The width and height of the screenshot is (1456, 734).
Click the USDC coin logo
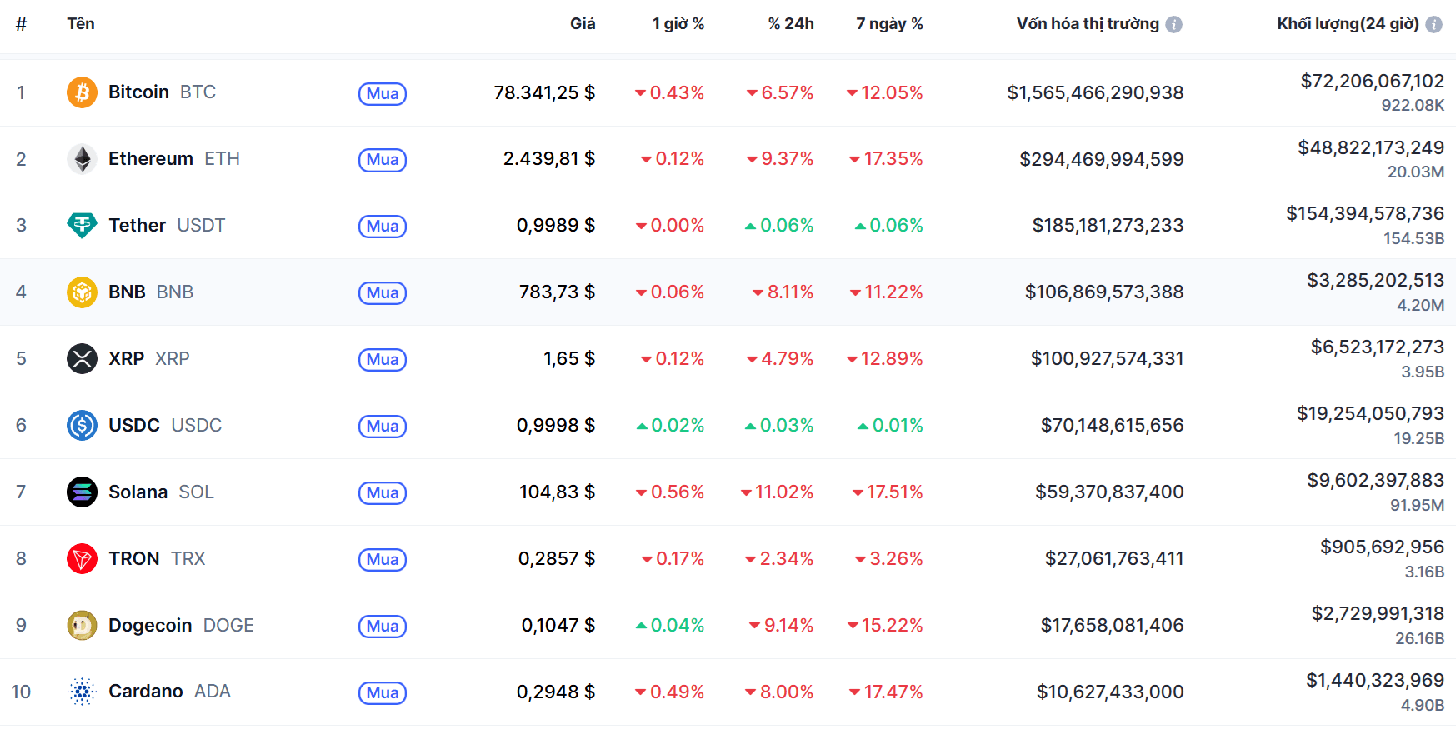[x=82, y=426]
